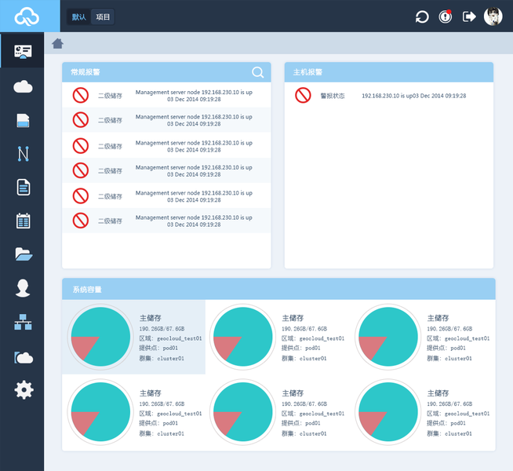
Task: Click the 常规报警 panel title
Action: [x=85, y=72]
